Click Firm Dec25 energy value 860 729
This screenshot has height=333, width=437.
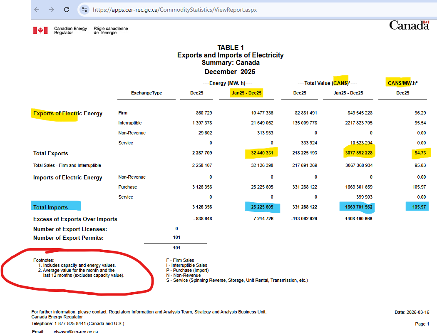[204, 113]
